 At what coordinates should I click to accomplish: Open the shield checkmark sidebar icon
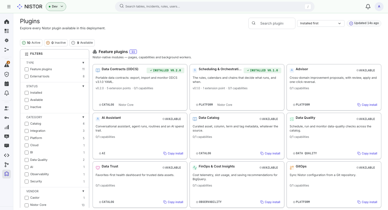pos(7,74)
